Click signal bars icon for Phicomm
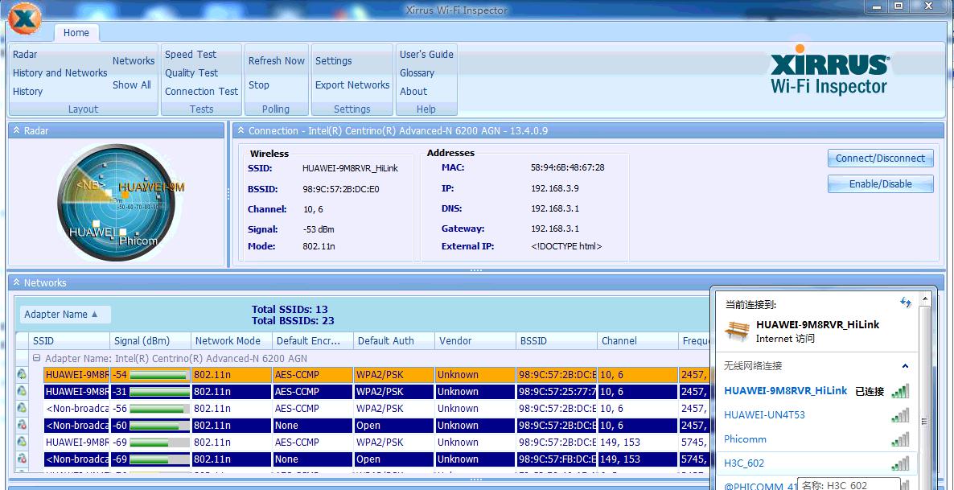This screenshot has width=954, height=490. tap(900, 439)
